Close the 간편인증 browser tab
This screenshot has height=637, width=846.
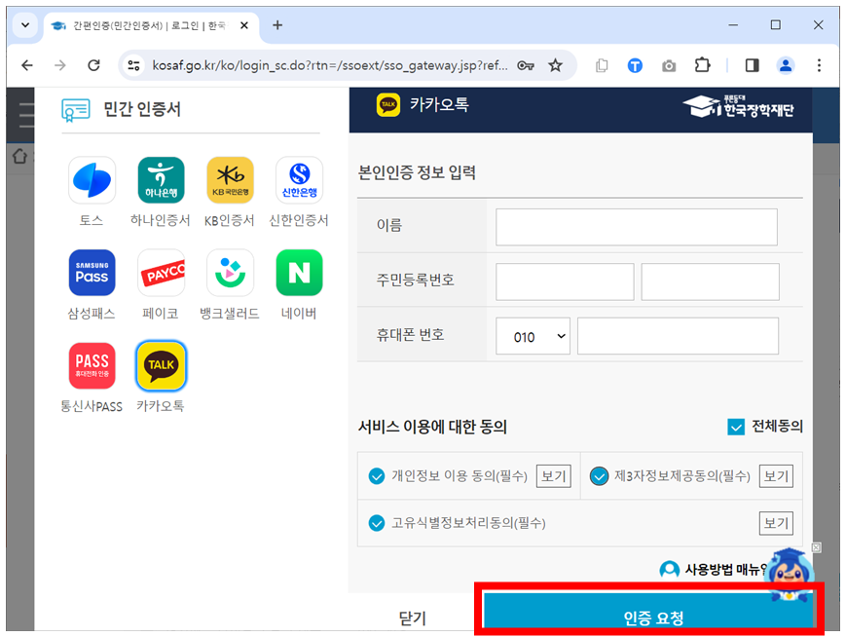pyautogui.click(x=244, y=25)
